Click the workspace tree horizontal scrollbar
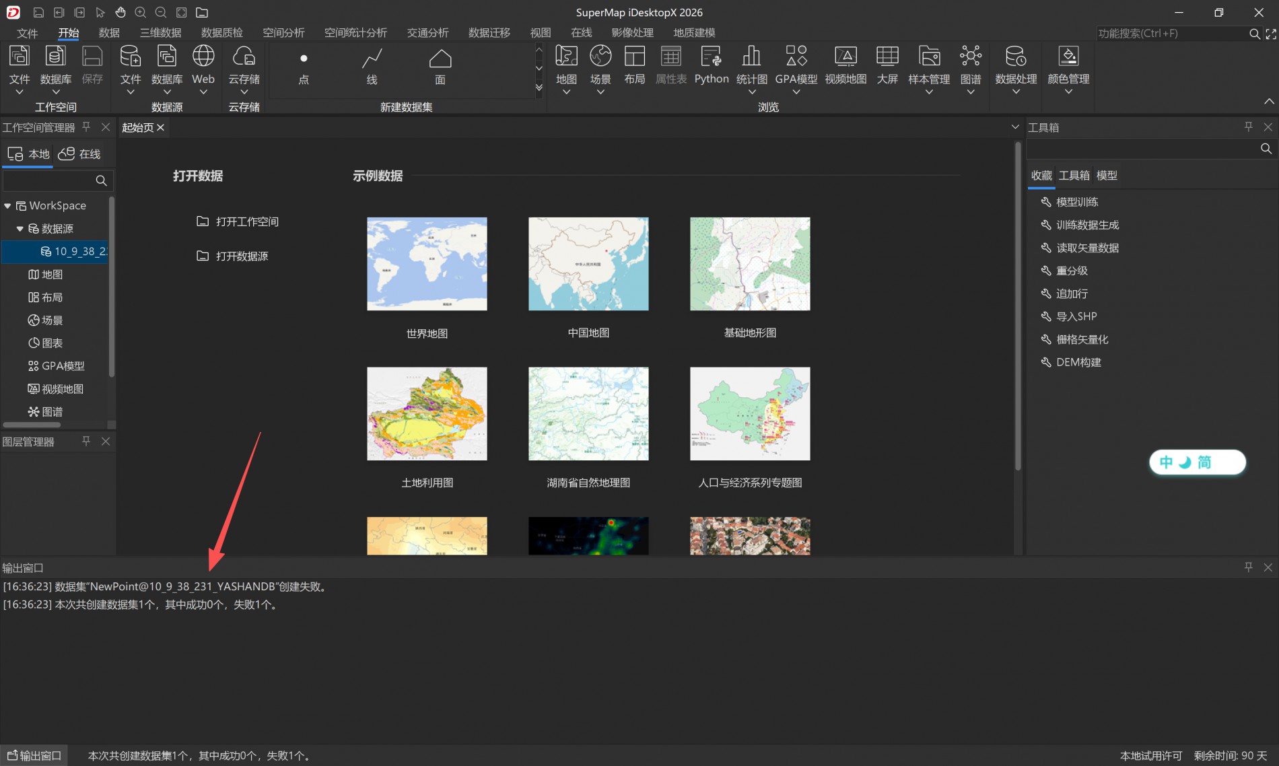1279x766 pixels. (32, 425)
